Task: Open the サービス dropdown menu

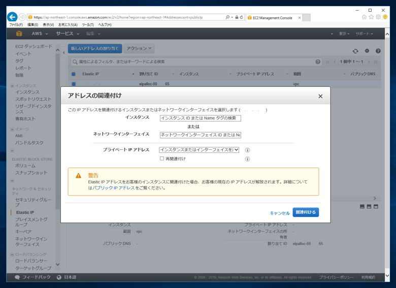Action: [68, 34]
